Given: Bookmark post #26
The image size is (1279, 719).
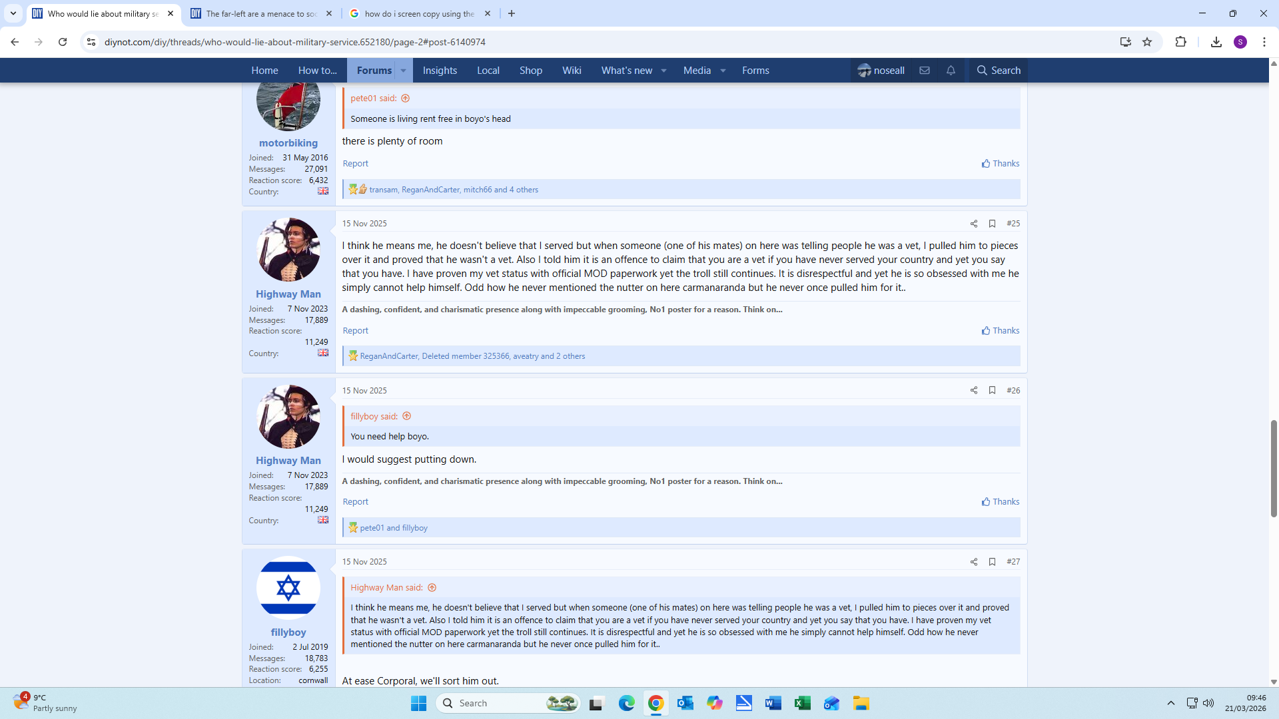Looking at the screenshot, I should (x=992, y=391).
